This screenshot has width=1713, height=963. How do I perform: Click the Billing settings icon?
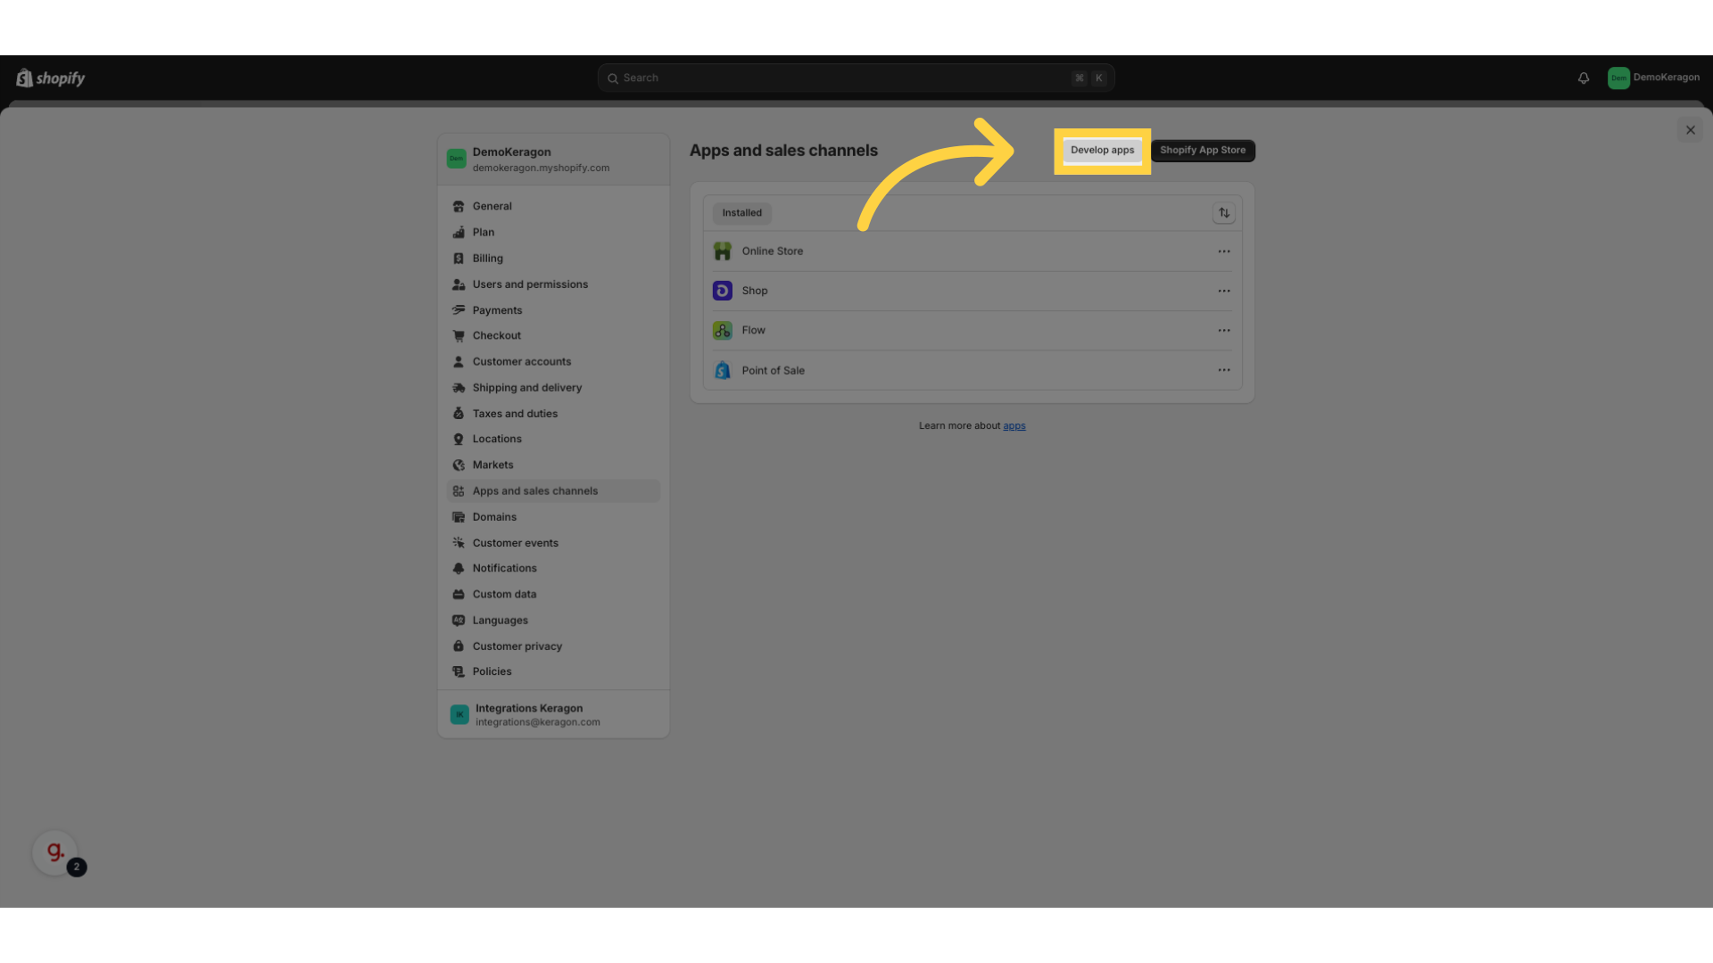(x=459, y=259)
